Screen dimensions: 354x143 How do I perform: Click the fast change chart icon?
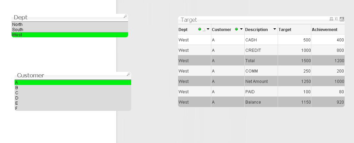(x=342, y=19)
